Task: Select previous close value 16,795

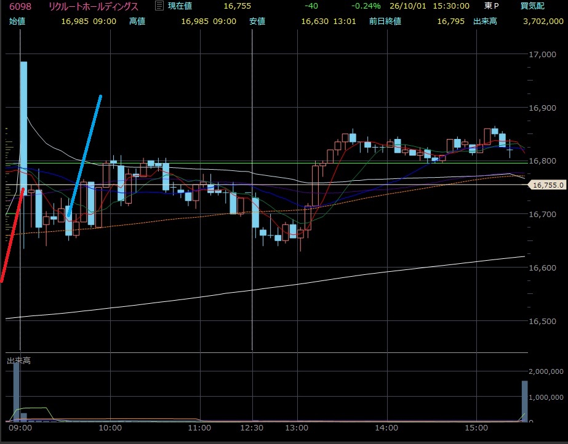Action: tap(450, 22)
